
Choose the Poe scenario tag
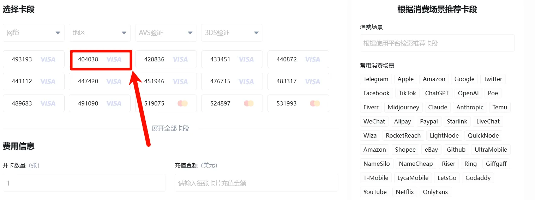[493, 93]
